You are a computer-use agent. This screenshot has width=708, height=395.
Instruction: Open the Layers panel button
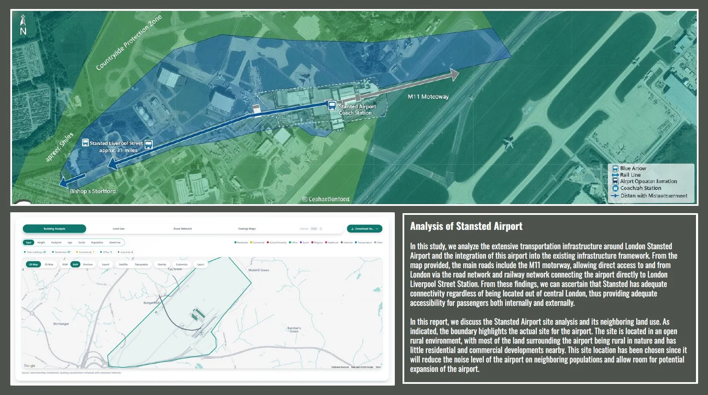tap(201, 264)
